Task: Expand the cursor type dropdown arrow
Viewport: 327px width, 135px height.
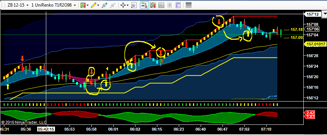Action: coord(128,5)
